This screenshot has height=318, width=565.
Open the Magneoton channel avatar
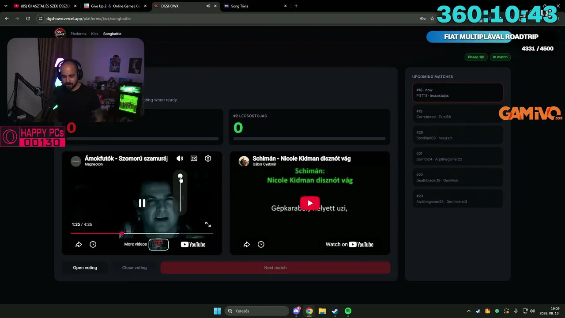pyautogui.click(x=76, y=161)
